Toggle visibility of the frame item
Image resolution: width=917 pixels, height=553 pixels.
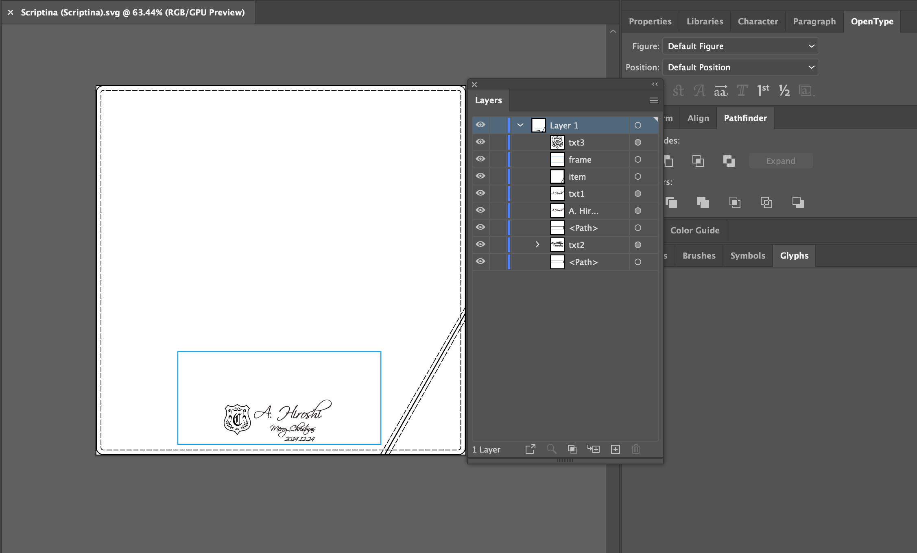click(x=480, y=159)
